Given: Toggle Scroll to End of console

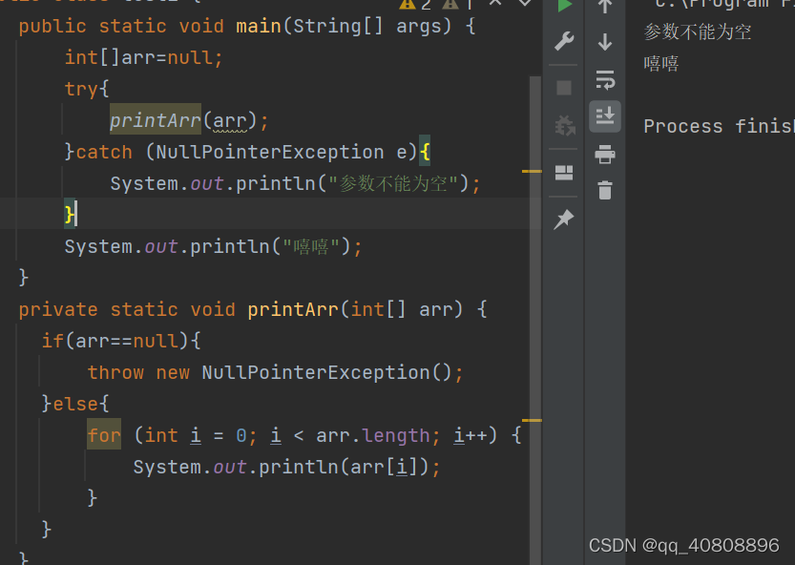Looking at the screenshot, I should pos(605,116).
